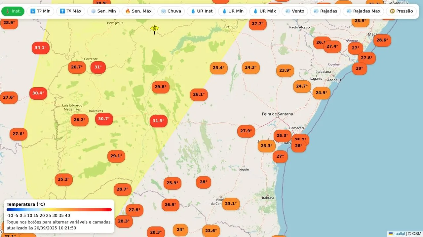Click the 34.1° station marker
This screenshot has width=423, height=237.
pyautogui.click(x=40, y=48)
